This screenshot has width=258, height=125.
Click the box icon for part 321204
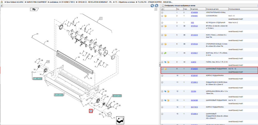point(168,91)
